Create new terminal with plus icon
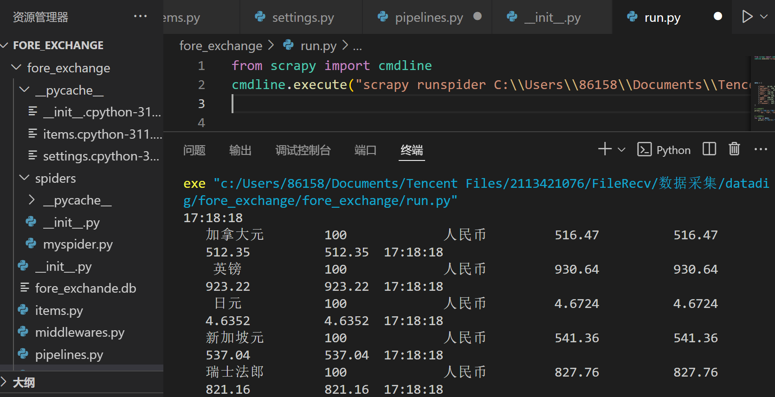The height and width of the screenshot is (397, 775). (x=605, y=149)
